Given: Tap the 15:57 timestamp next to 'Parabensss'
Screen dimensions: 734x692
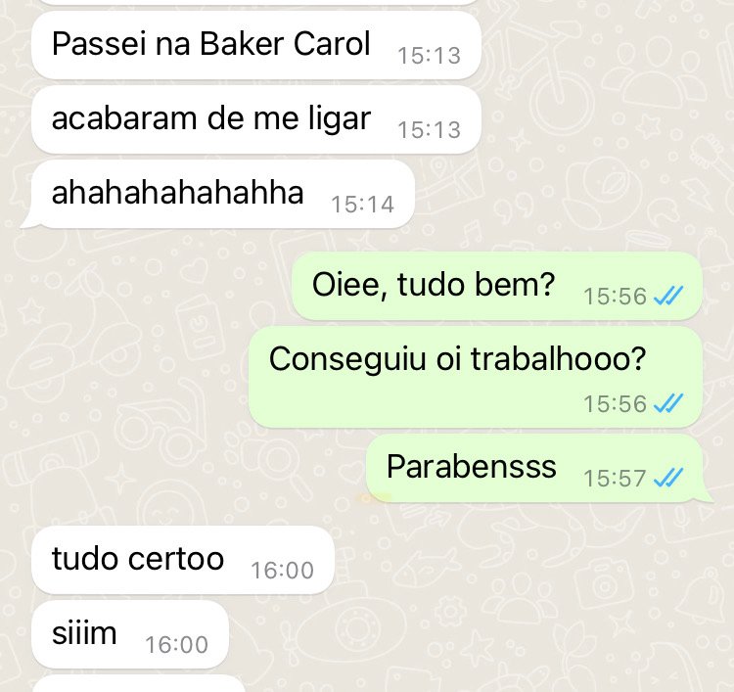Looking at the screenshot, I should [x=615, y=479].
